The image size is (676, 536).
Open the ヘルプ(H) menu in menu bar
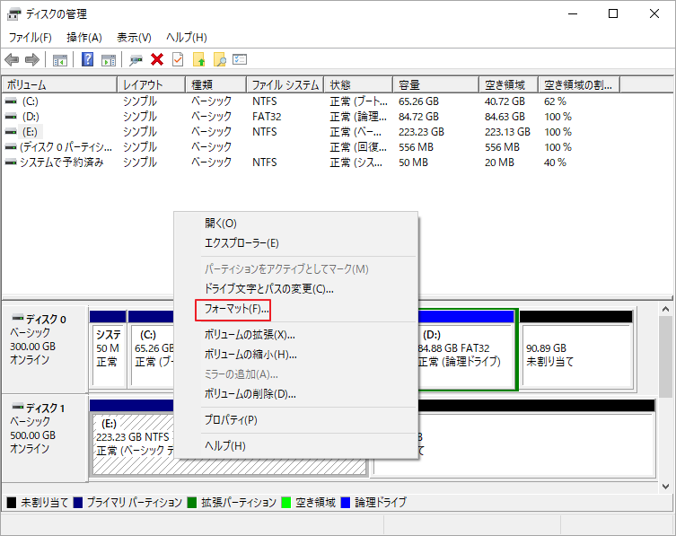[x=187, y=38]
